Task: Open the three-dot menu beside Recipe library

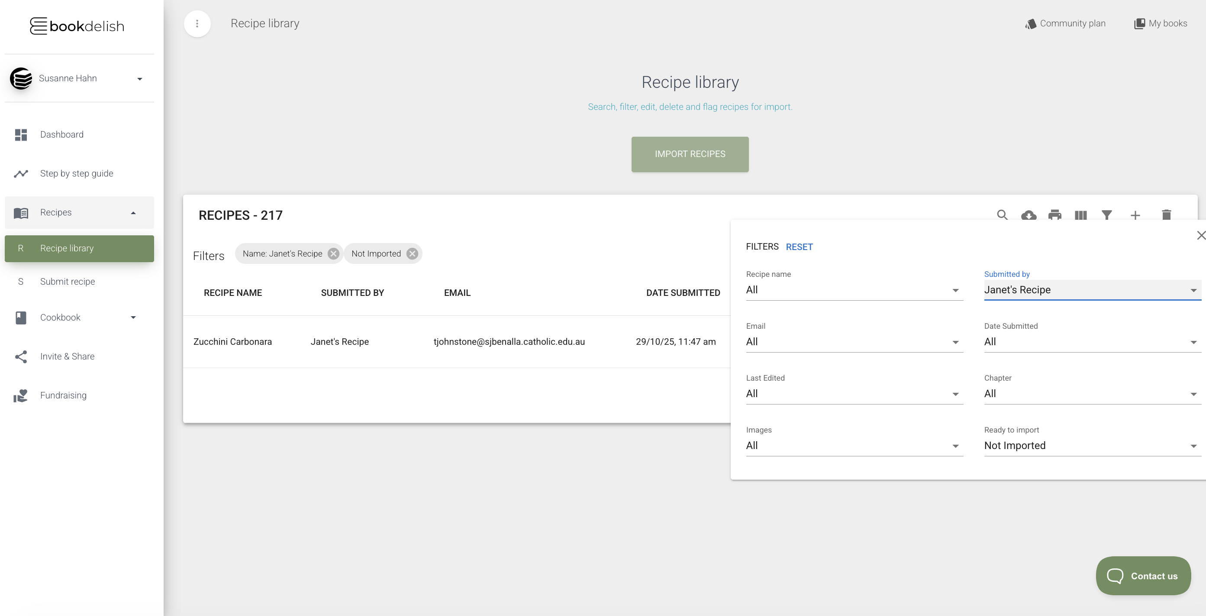Action: pyautogui.click(x=197, y=23)
